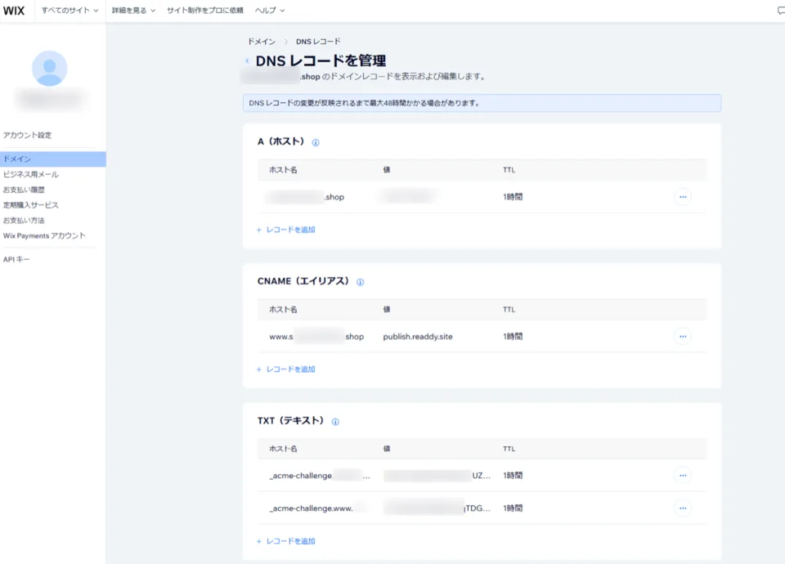The width and height of the screenshot is (785, 564).
Task: Open アカウント設定 in the sidebar
Action: [x=27, y=135]
